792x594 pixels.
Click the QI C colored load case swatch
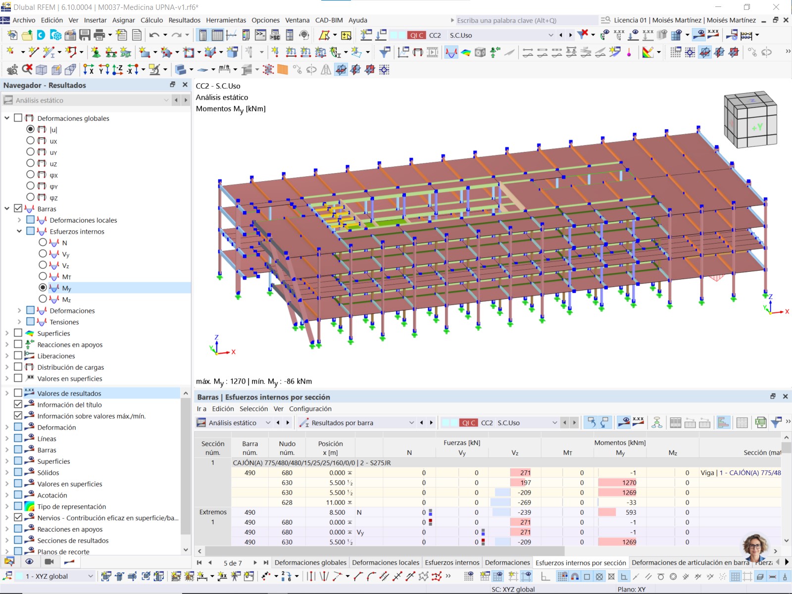coord(416,35)
